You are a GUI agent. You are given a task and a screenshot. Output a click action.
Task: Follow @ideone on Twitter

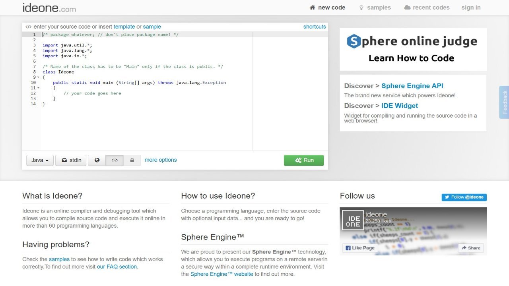pos(464,197)
